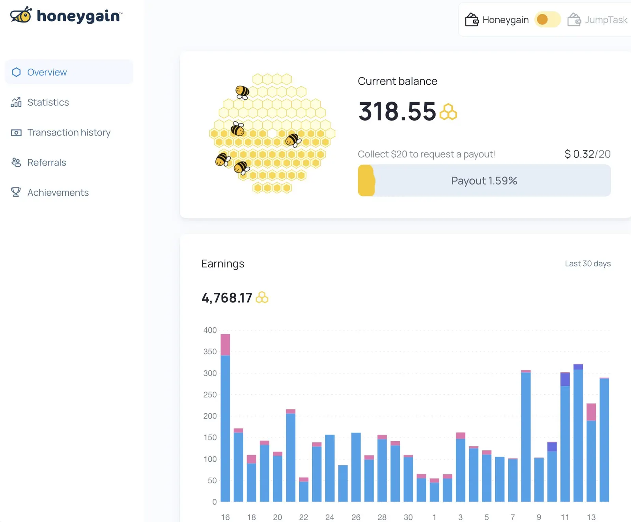The width and height of the screenshot is (631, 522).
Task: Click the tallest earnings bar for day 16
Action: tap(225, 418)
